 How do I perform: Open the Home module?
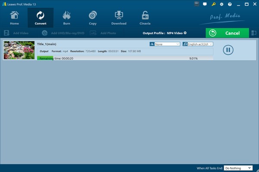pos(14,18)
